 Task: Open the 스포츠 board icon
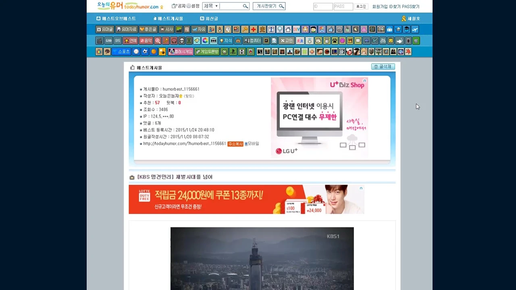point(121,52)
